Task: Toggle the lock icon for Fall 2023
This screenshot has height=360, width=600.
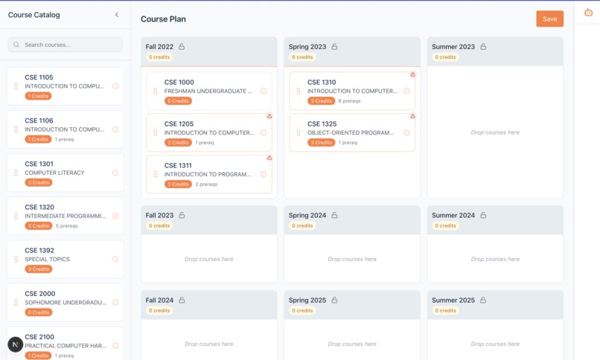Action: (182, 215)
